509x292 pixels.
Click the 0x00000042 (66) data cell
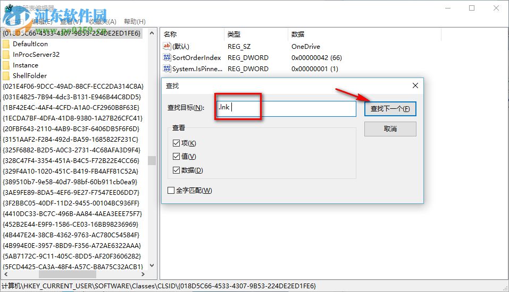(316, 58)
